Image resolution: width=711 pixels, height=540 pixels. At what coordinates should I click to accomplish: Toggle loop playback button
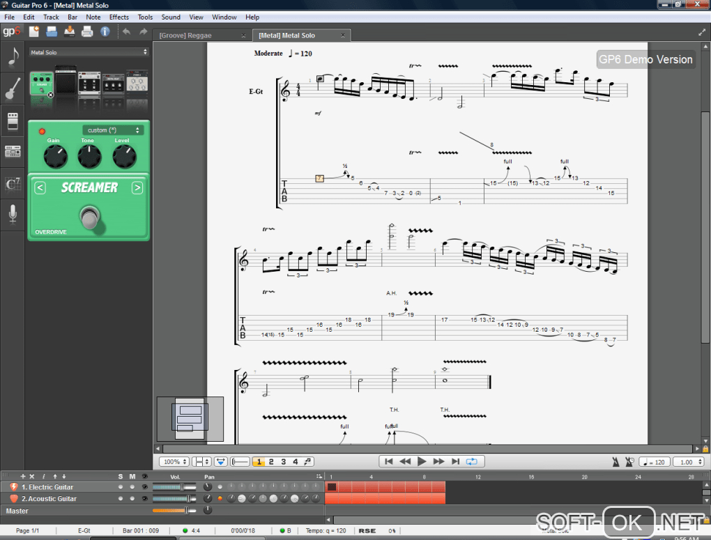pos(472,461)
